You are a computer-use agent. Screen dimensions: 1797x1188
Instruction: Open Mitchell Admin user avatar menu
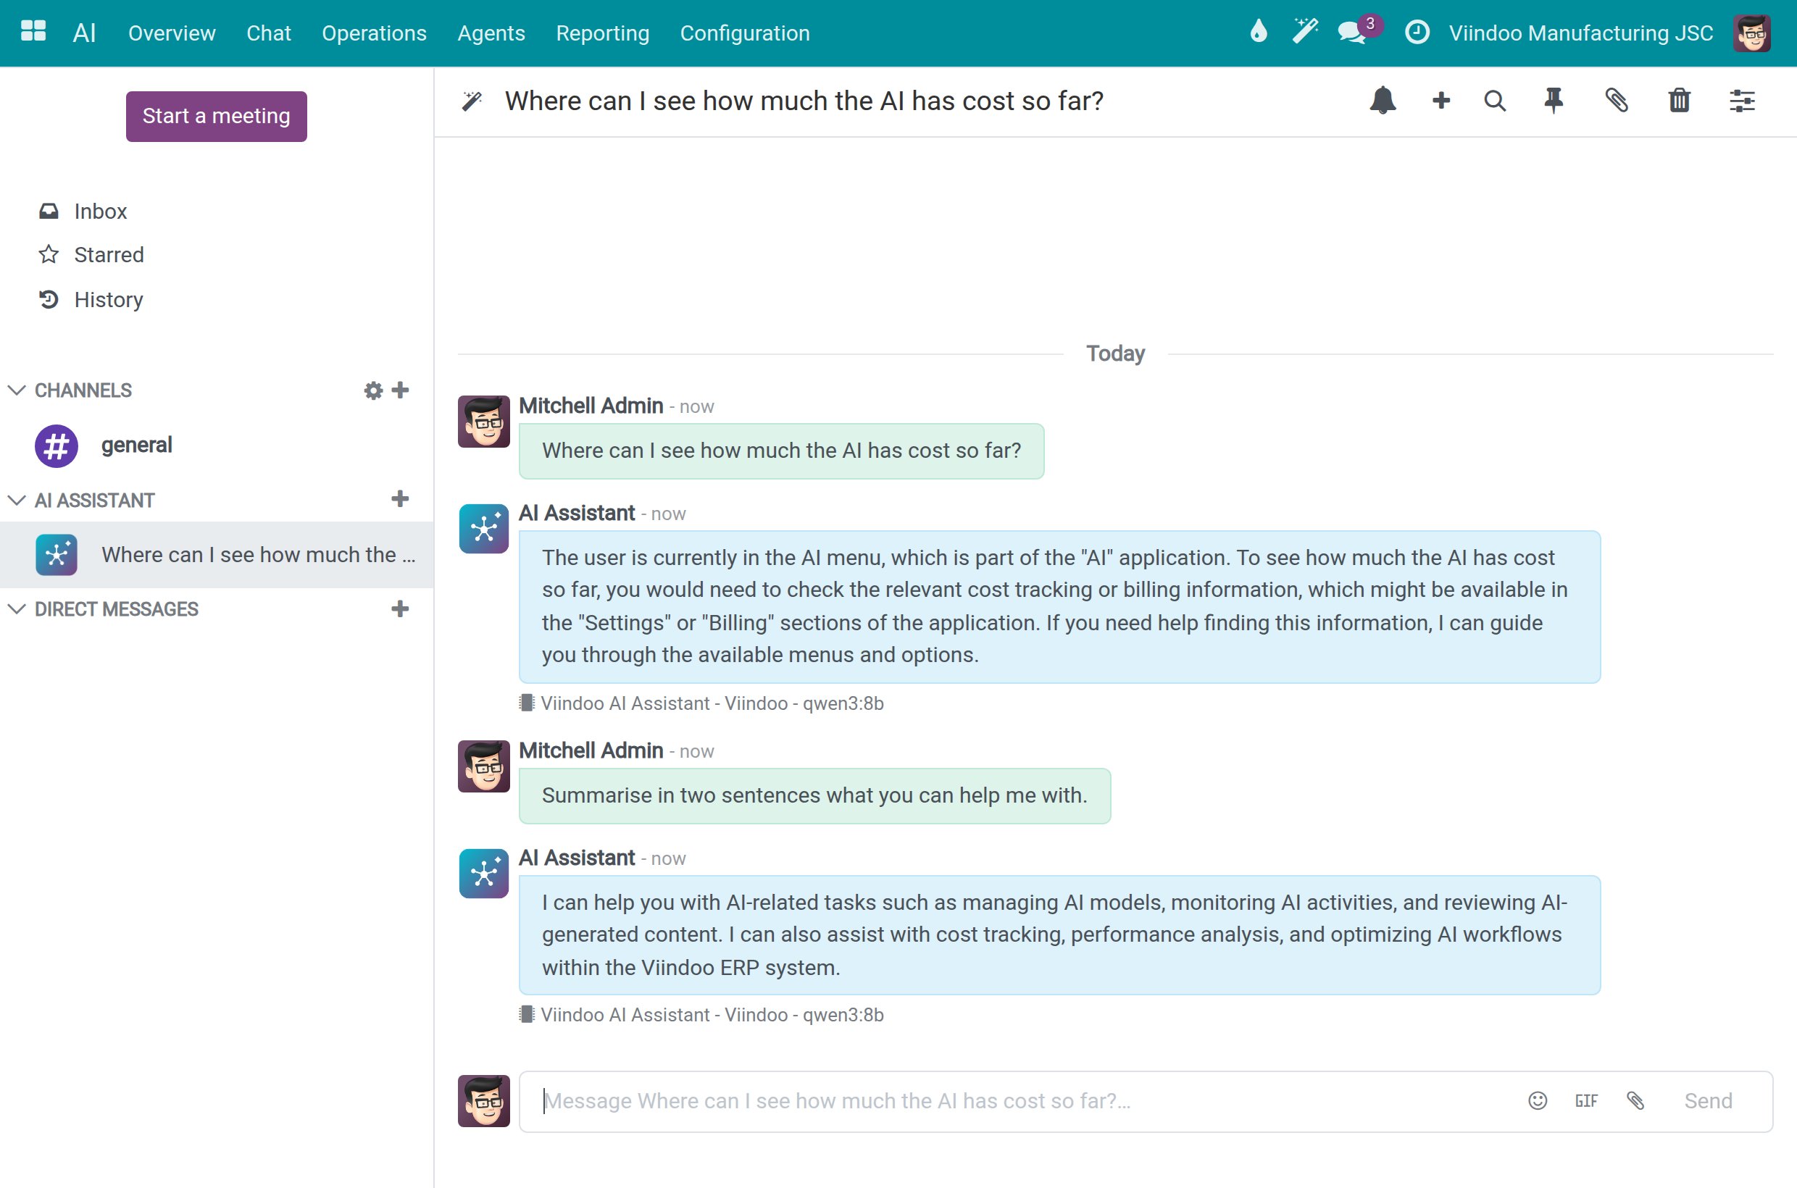coord(1751,33)
